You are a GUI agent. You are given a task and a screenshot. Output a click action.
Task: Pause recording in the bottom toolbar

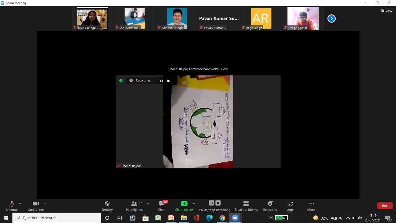tap(212, 203)
